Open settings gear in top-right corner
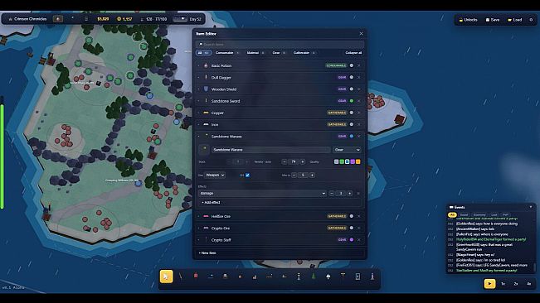The image size is (540, 303). [531, 20]
